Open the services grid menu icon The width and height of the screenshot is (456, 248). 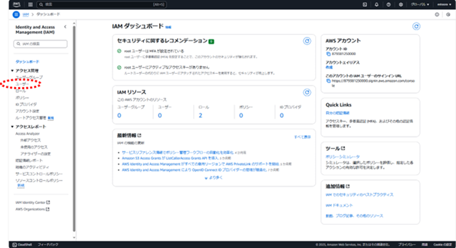30,5
